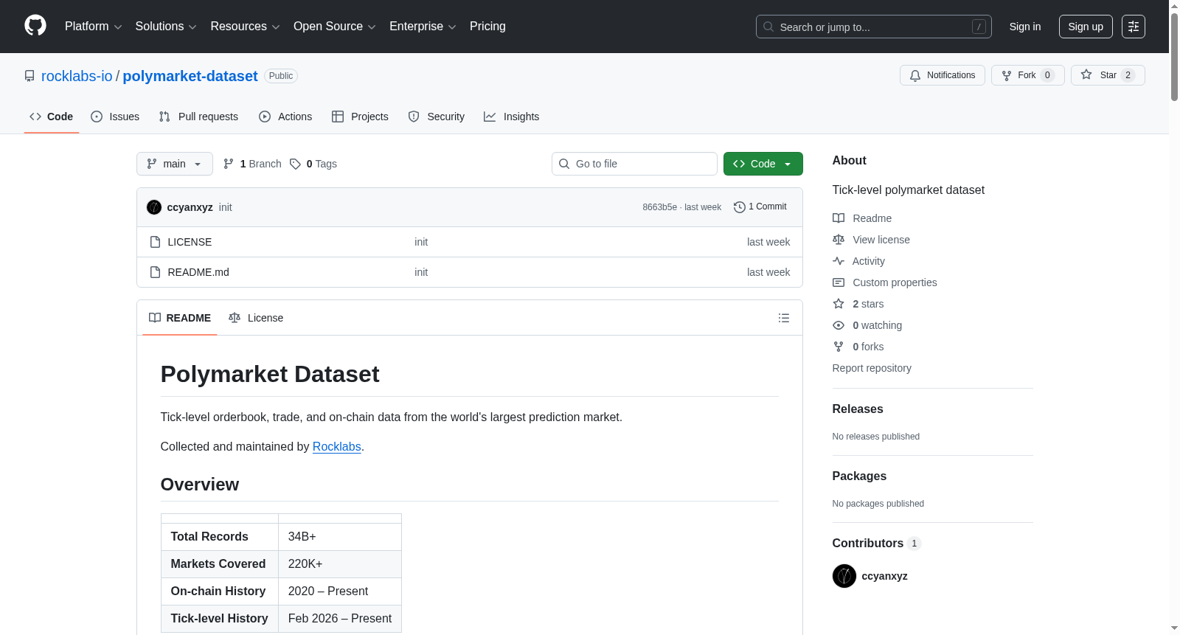Star the polymarket-dataset repository

[x=1108, y=75]
